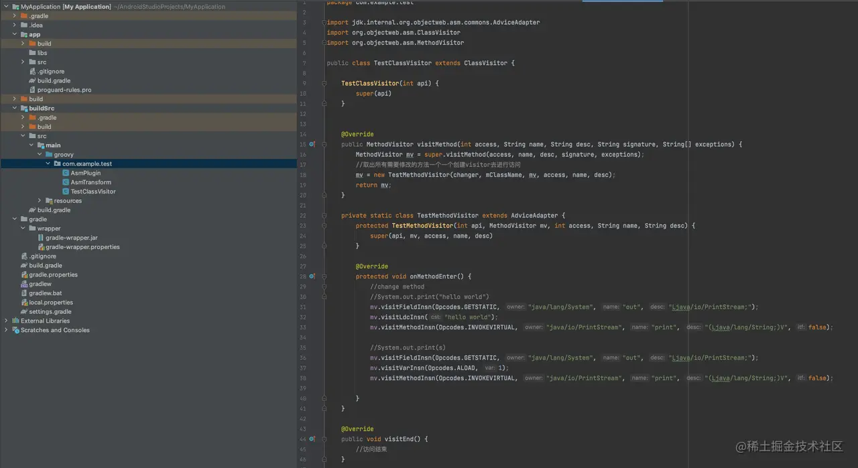Click the Gradle icon of app's build.gradle
This screenshot has height=468, width=858.
pyautogui.click(x=32, y=80)
